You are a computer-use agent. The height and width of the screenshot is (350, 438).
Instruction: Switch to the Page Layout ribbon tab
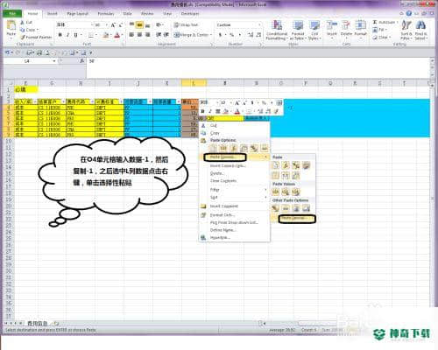click(x=77, y=14)
